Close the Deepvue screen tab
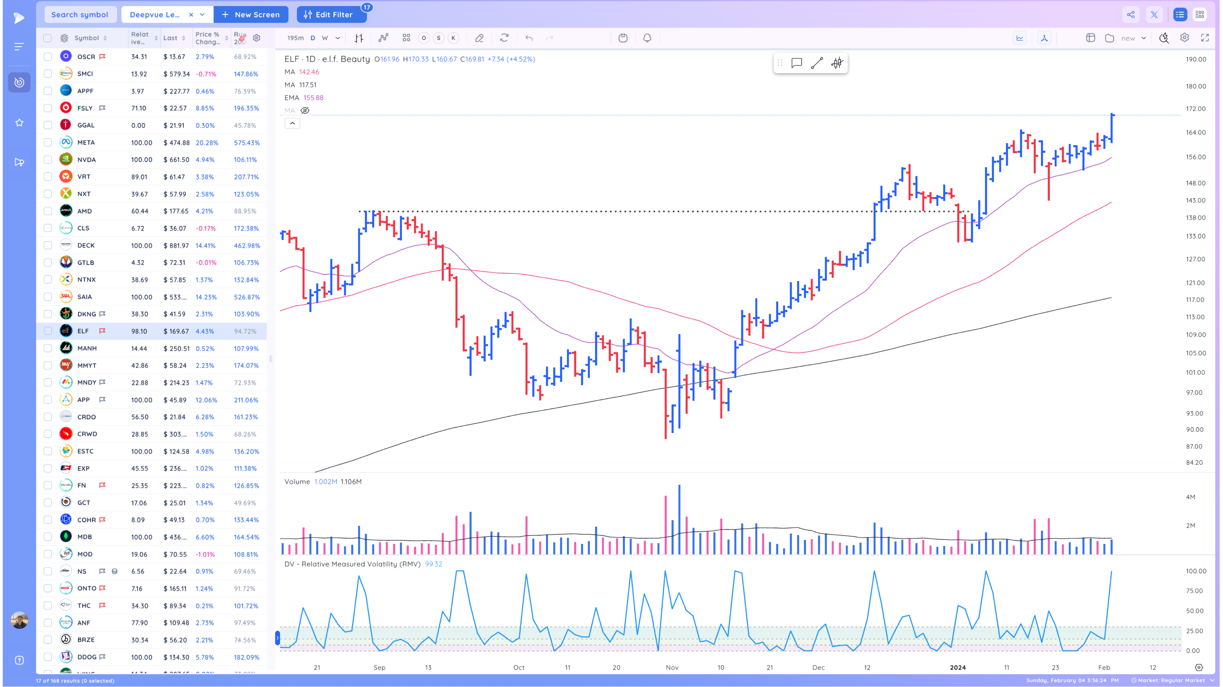The width and height of the screenshot is (1223, 687). pos(191,15)
